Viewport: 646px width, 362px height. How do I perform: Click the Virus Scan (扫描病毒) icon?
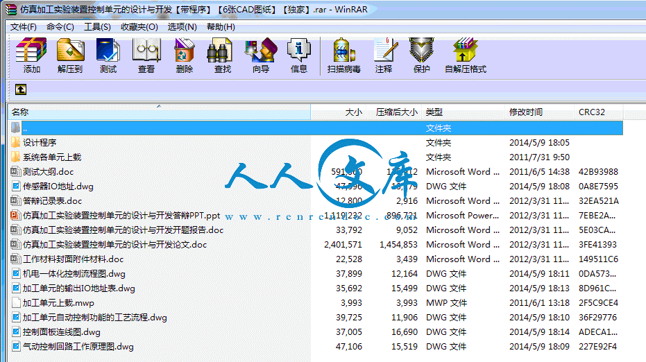click(x=343, y=51)
